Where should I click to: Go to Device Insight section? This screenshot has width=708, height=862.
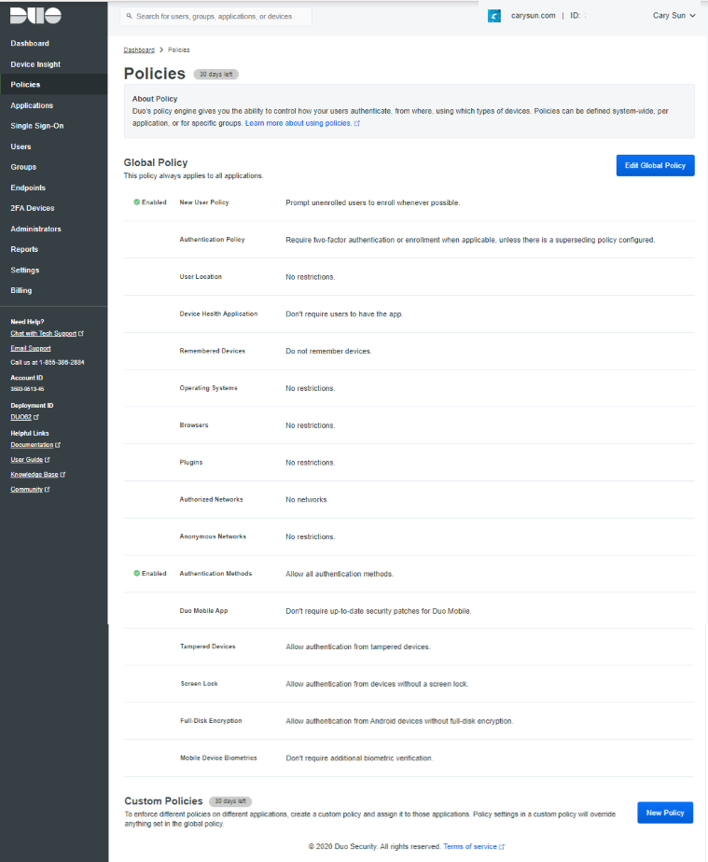click(35, 64)
